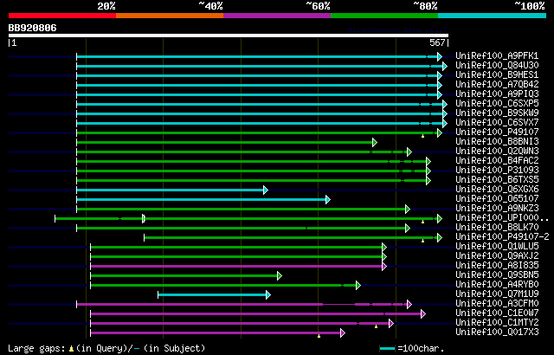554x355 pixels.
Task: Select UniRef100_C6SVX7 hit name
Action: click(x=497, y=123)
